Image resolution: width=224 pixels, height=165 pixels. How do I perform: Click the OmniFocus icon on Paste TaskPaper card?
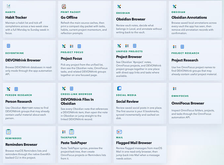click(64, 132)
